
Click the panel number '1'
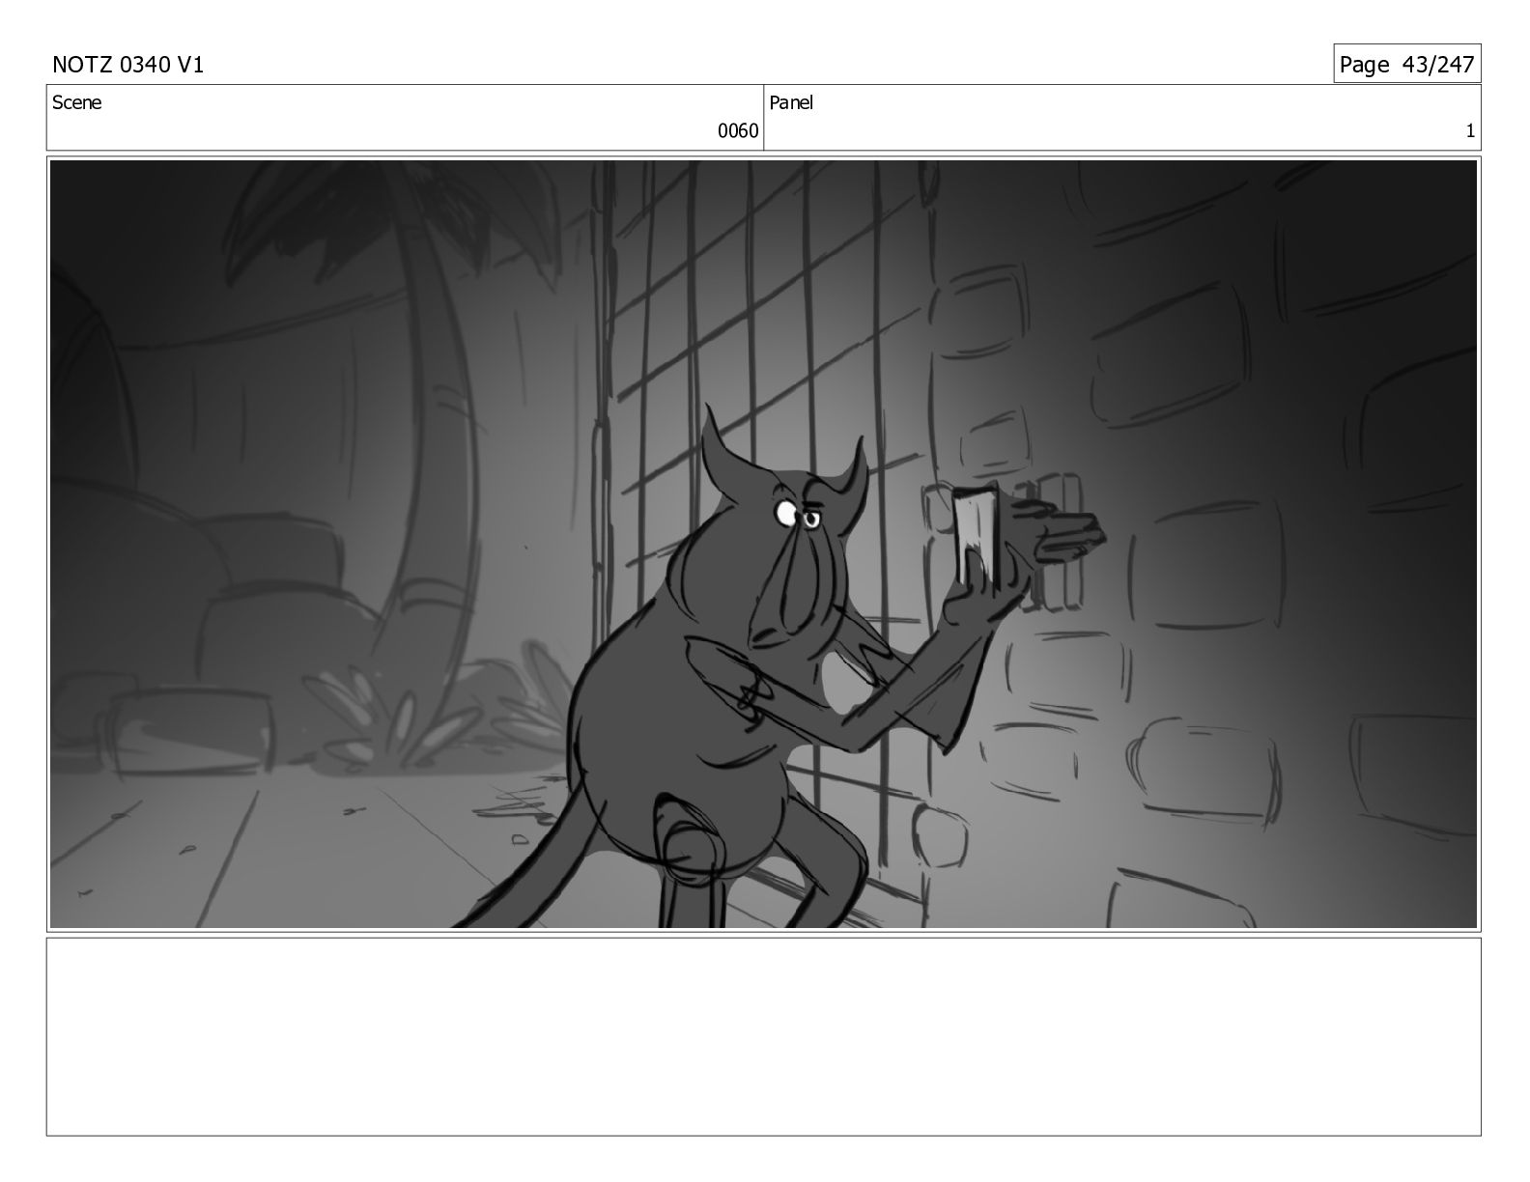(1470, 131)
